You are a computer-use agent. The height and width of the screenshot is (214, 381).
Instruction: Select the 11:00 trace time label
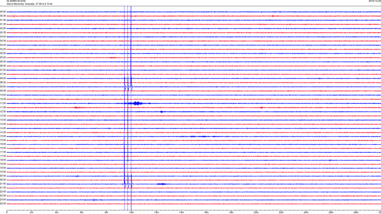click(x=3, y=103)
